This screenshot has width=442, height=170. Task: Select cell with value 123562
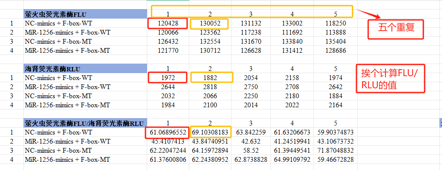pos(210,32)
